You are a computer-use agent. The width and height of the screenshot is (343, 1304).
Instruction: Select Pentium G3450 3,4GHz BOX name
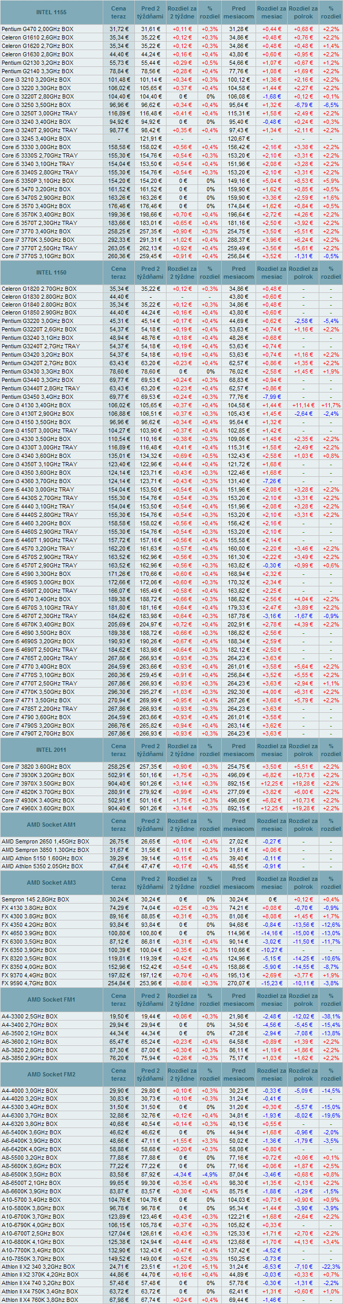37,397
